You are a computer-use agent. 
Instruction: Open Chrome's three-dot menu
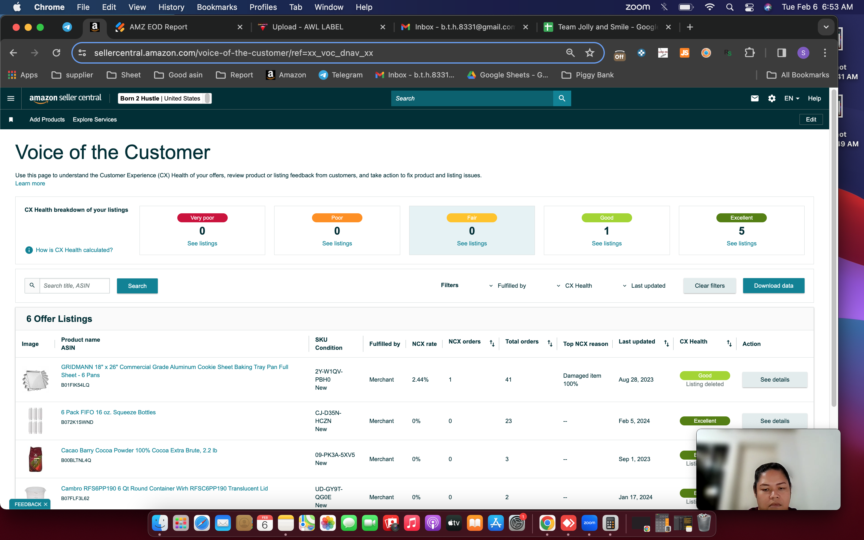(x=825, y=53)
